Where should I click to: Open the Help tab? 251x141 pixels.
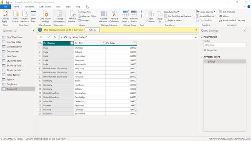[78, 7]
